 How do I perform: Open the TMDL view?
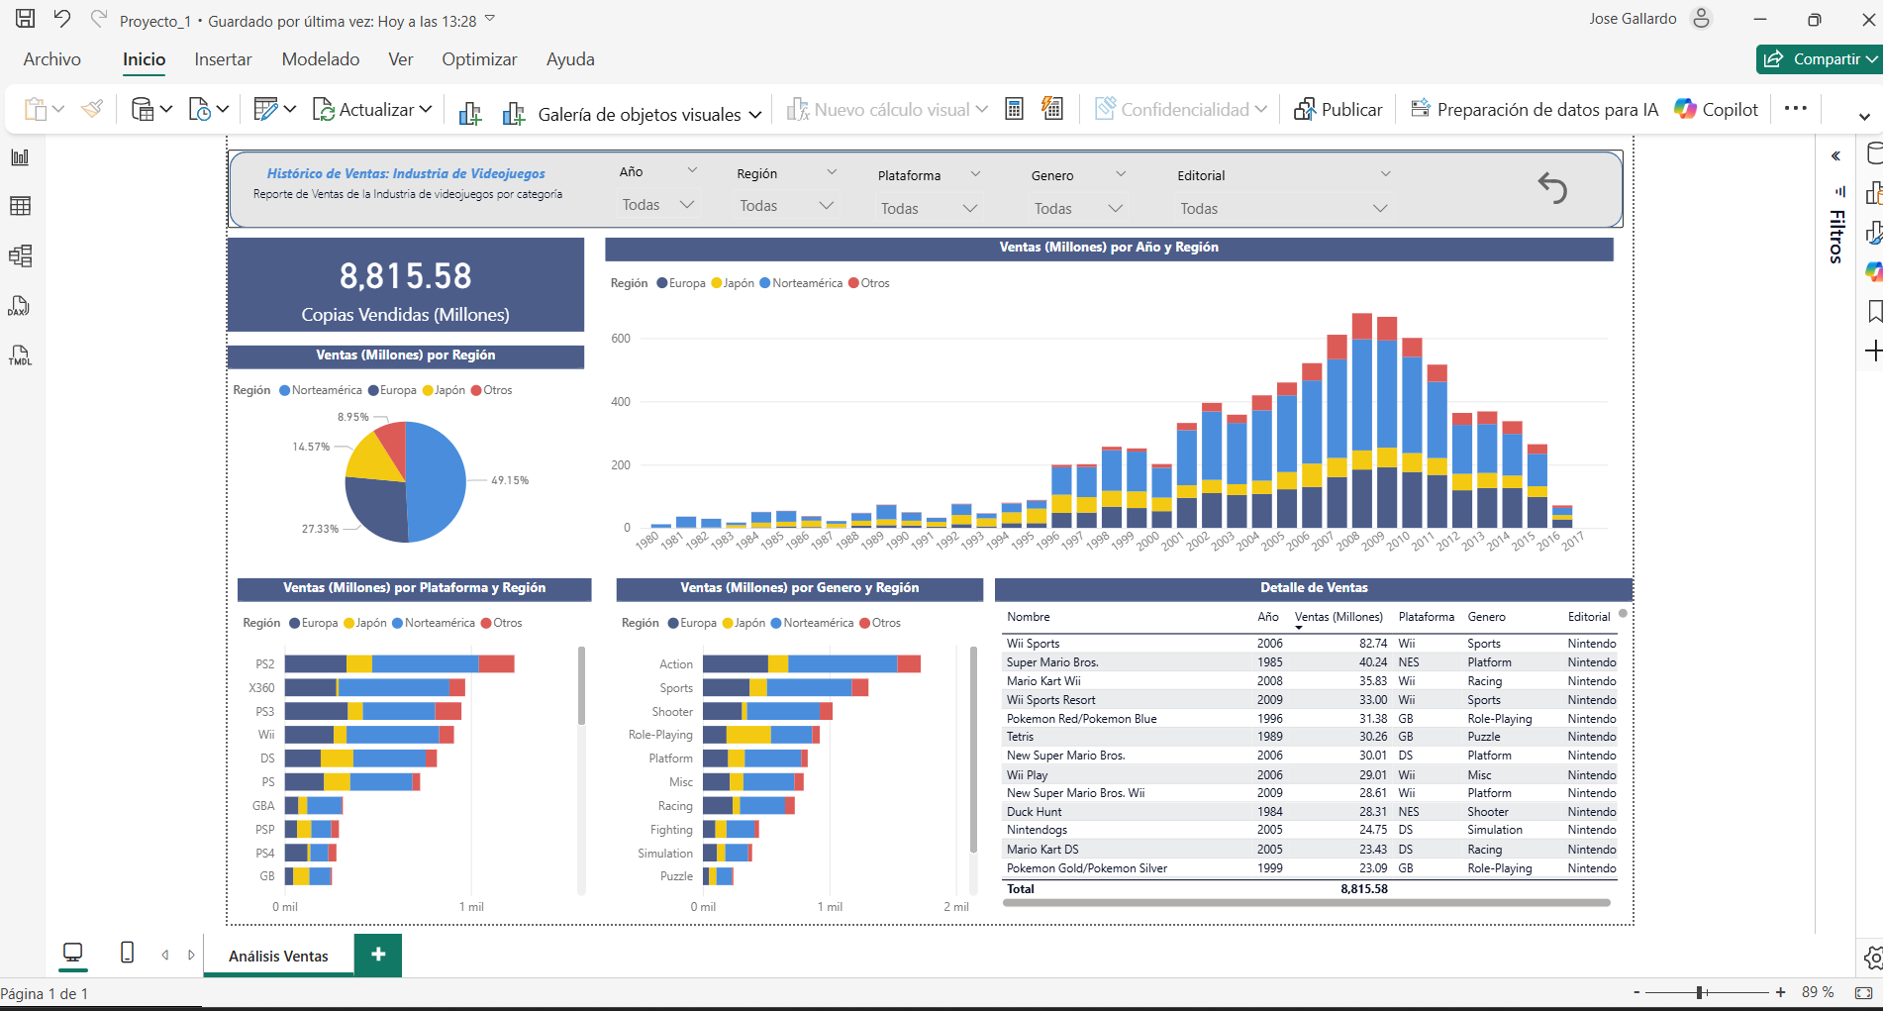[x=20, y=355]
